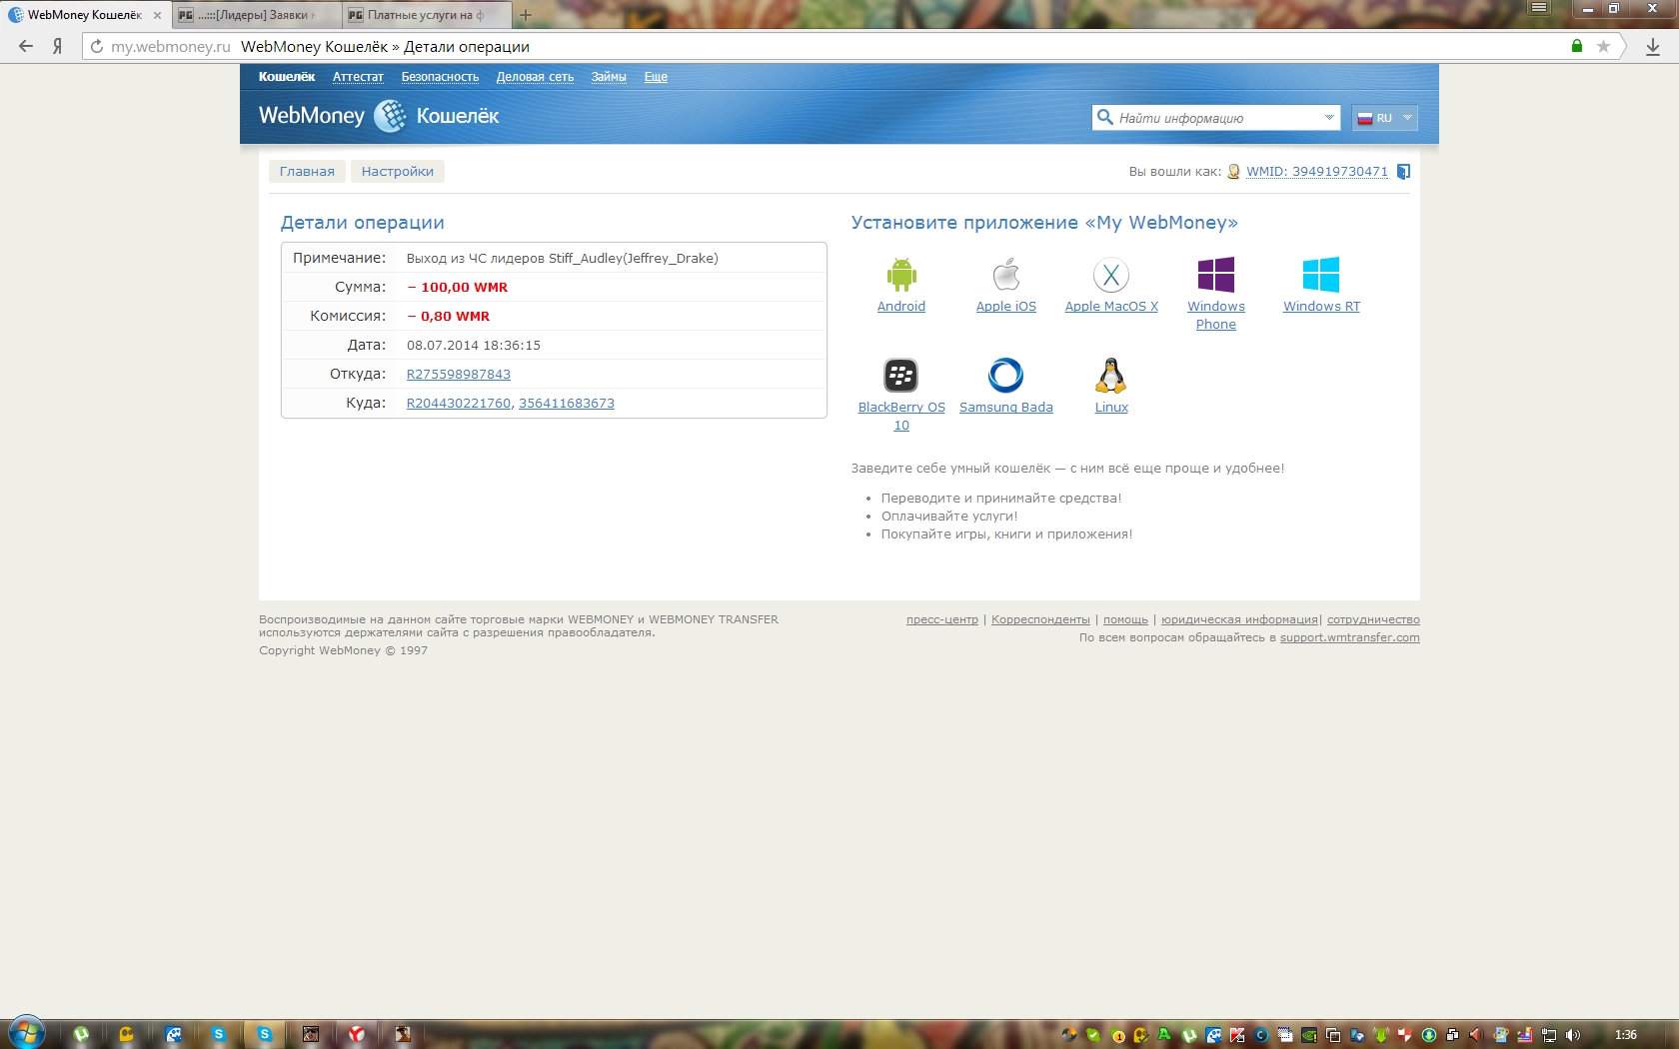Click the search magnifier icon
Image resolution: width=1679 pixels, height=1049 pixels.
(1104, 117)
